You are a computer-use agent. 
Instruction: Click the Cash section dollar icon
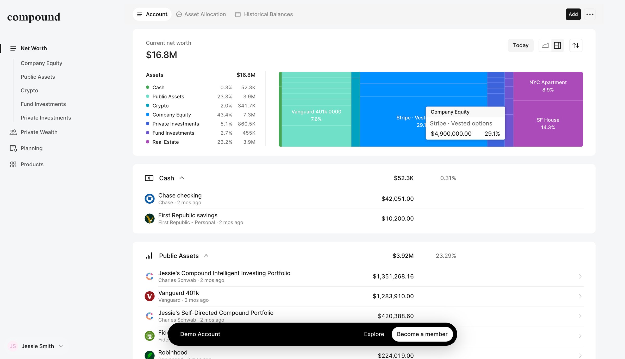149,178
